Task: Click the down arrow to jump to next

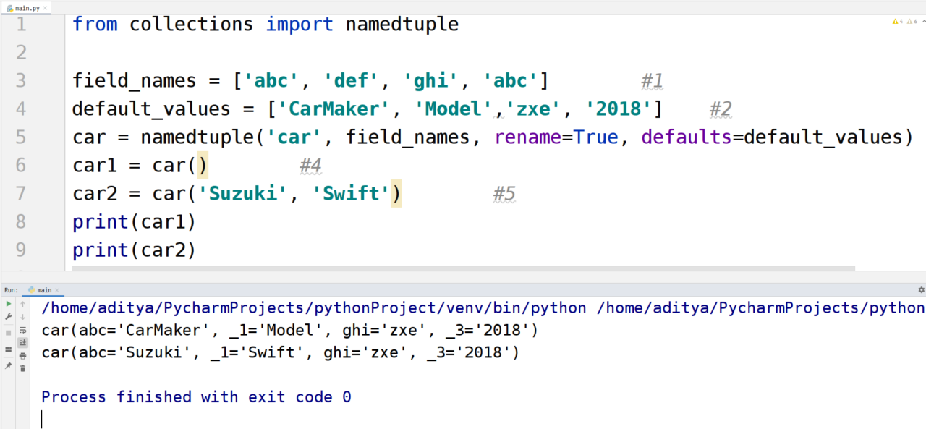Action: click(22, 316)
